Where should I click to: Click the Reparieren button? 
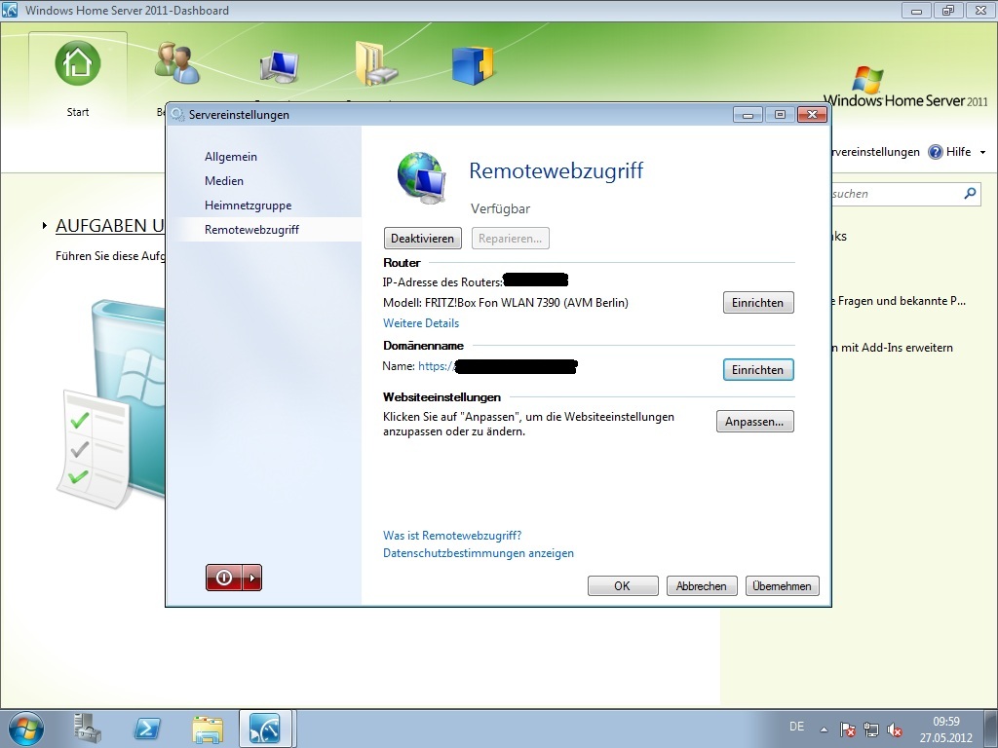click(x=511, y=239)
